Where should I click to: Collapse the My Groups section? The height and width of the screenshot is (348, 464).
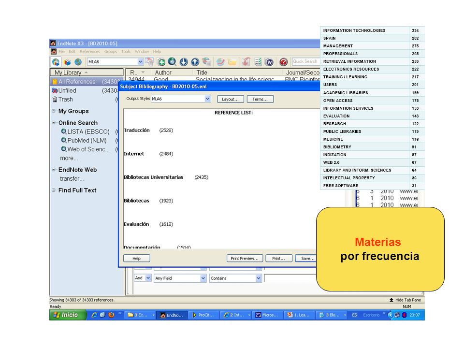pyautogui.click(x=54, y=111)
